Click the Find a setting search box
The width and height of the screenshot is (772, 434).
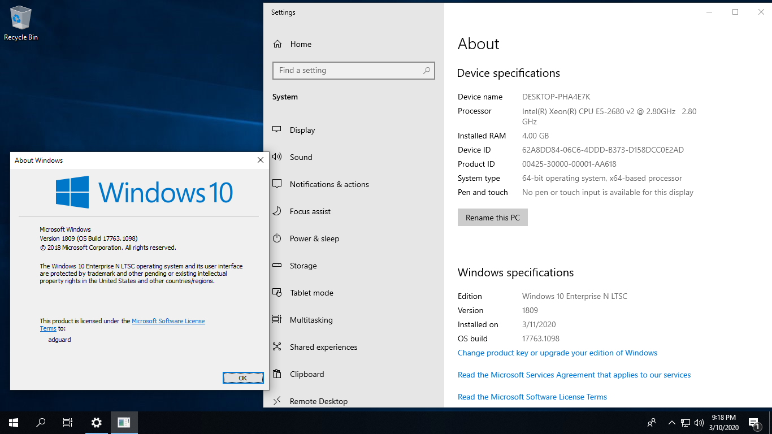[x=348, y=71]
